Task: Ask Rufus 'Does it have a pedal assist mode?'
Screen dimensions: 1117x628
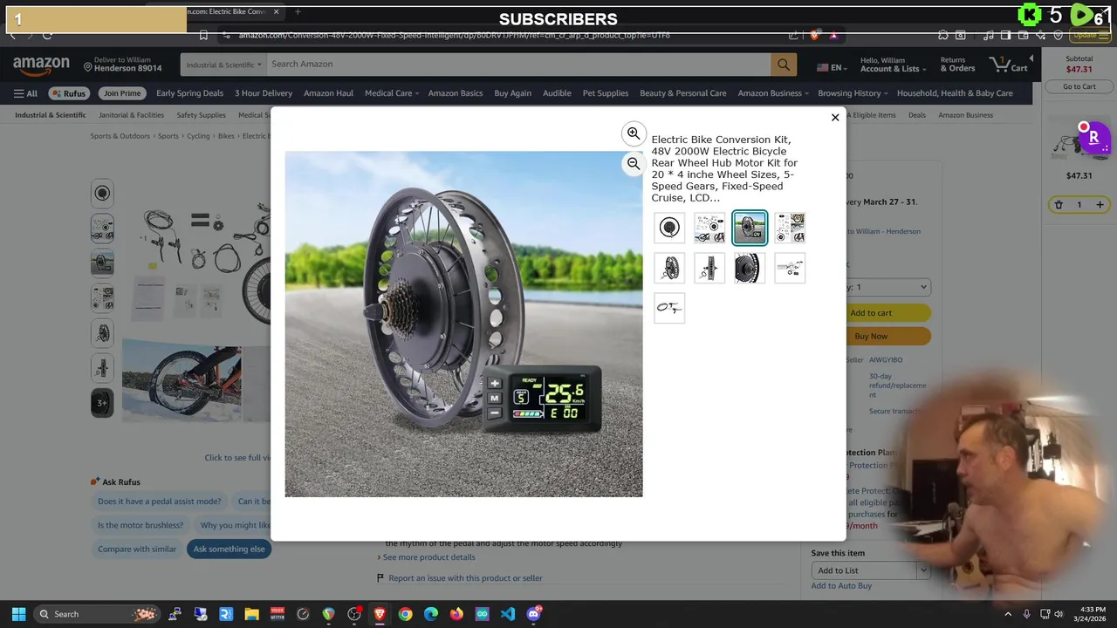Action: (x=160, y=502)
